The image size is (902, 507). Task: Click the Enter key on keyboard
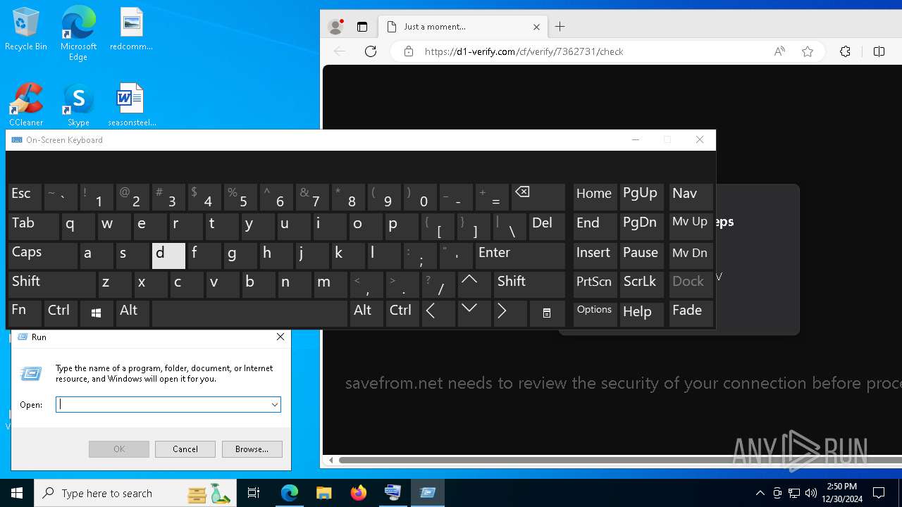pyautogui.click(x=520, y=255)
